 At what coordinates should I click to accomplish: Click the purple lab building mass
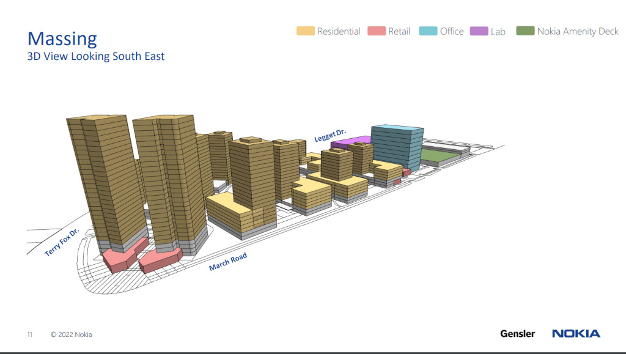(x=350, y=142)
